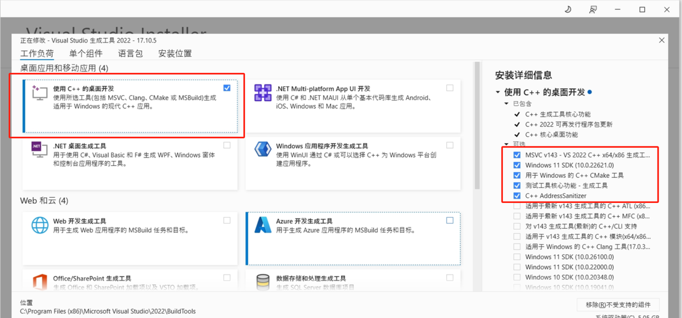Open the feedback icon in title bar
The width and height of the screenshot is (682, 318).
(x=593, y=9)
